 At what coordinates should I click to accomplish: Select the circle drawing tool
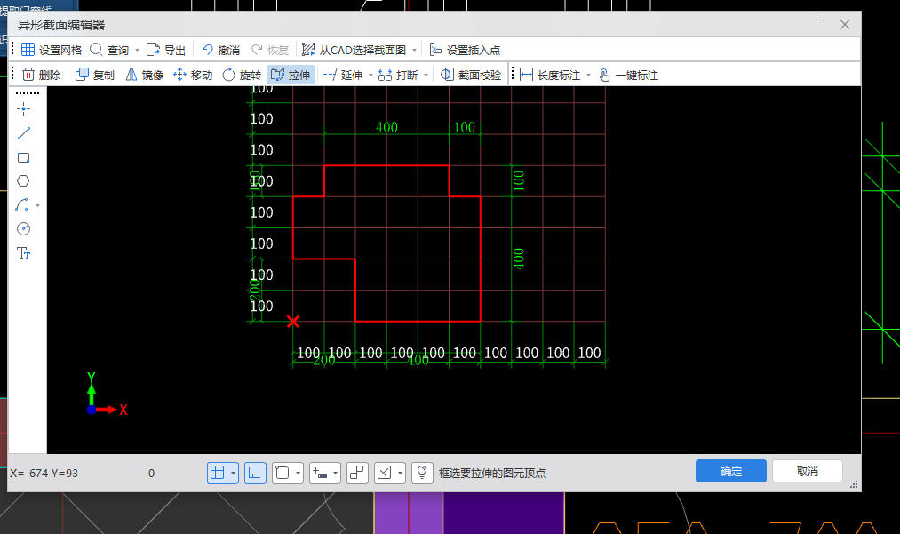point(23,228)
